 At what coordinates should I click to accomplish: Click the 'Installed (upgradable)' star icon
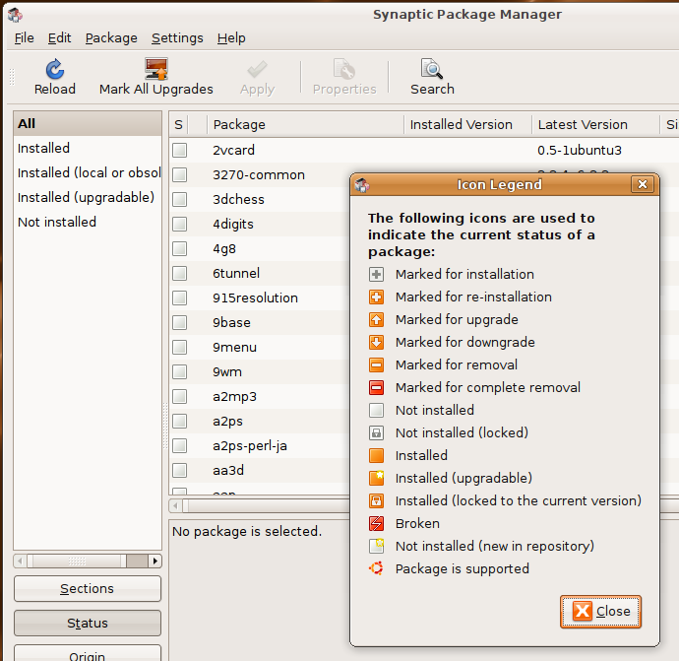tap(376, 478)
